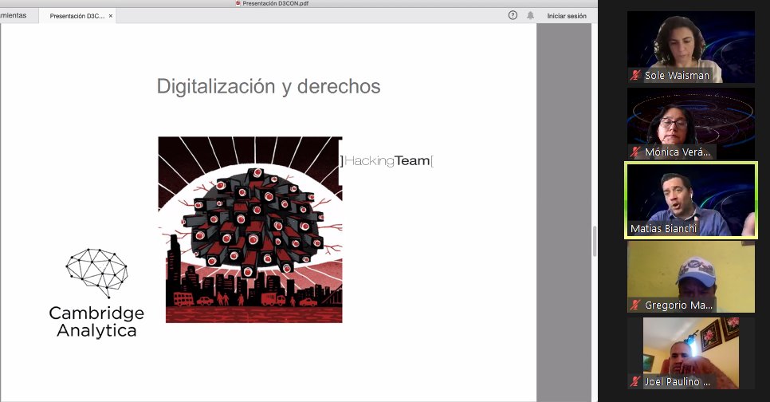Select Sole Waisman video thumbnail
Viewport: 770px width, 402px height.
coord(691,47)
